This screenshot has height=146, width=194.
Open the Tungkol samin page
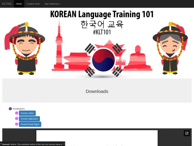(x=33, y=4)
